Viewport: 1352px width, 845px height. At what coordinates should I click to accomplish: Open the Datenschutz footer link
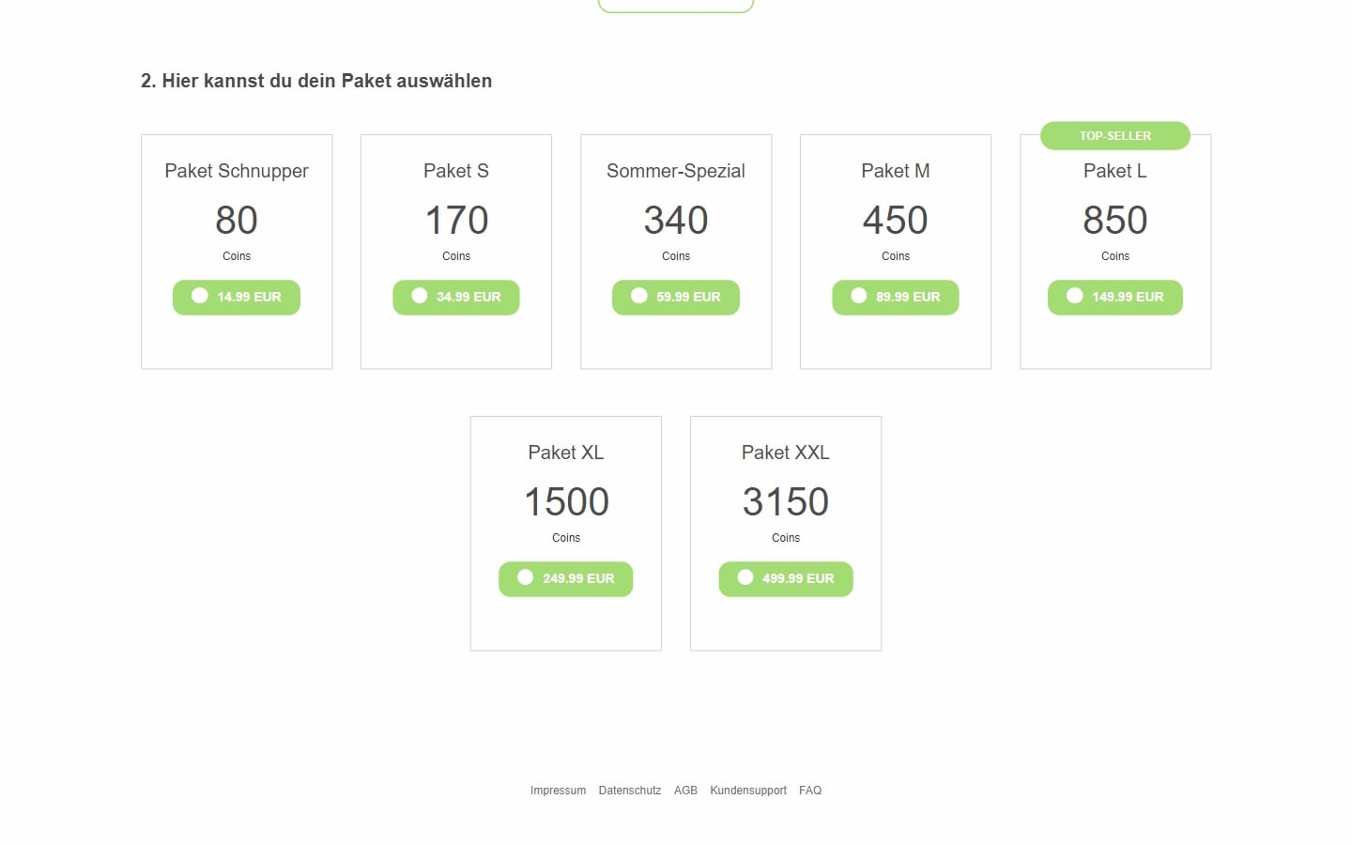pos(630,791)
